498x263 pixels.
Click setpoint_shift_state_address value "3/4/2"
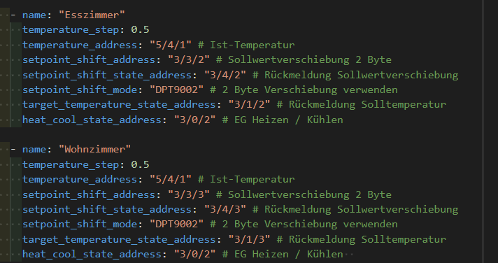click(225, 75)
